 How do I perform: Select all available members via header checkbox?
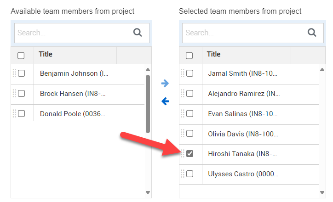pos(21,56)
